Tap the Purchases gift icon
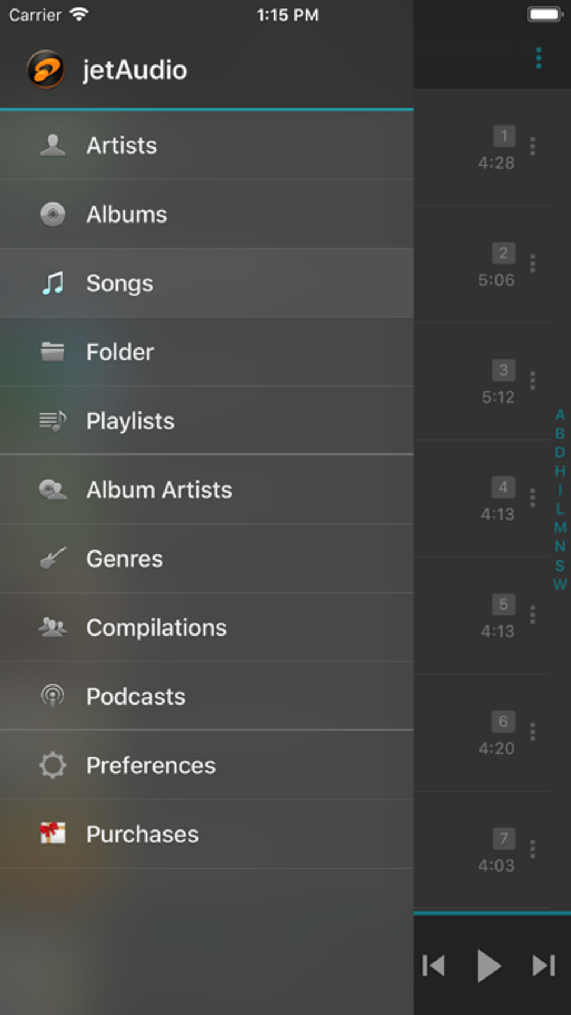 pyautogui.click(x=53, y=834)
